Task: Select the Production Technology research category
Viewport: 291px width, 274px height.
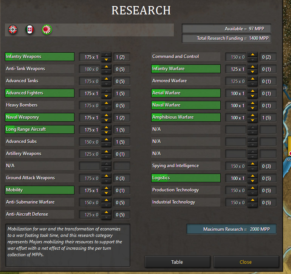Action: pos(186,190)
